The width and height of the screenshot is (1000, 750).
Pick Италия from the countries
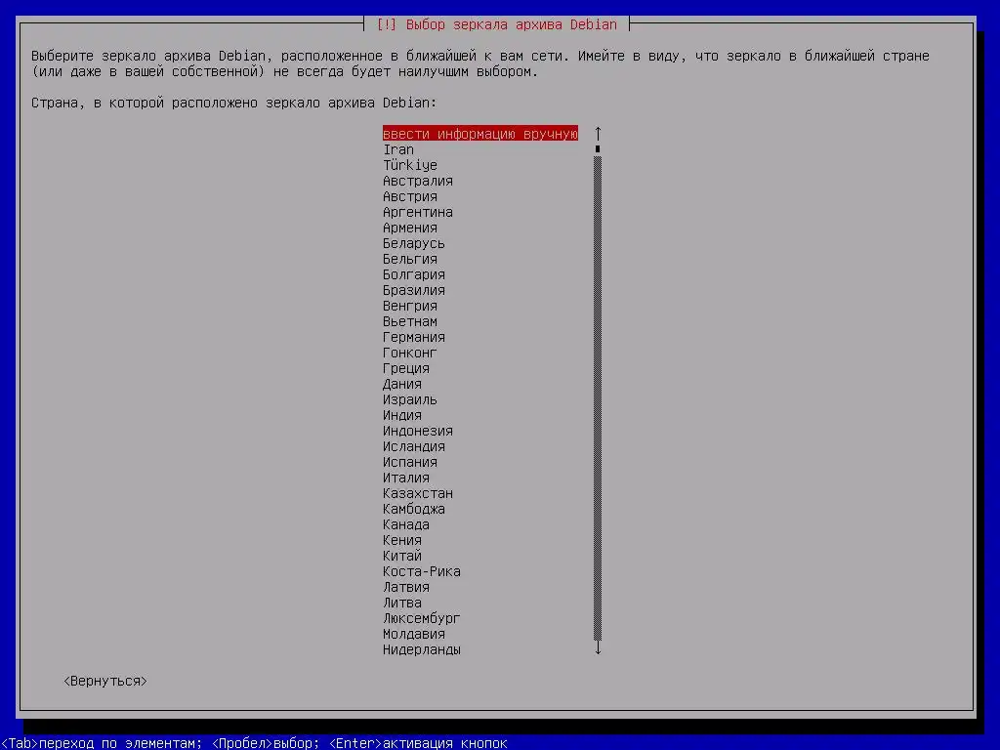point(406,478)
